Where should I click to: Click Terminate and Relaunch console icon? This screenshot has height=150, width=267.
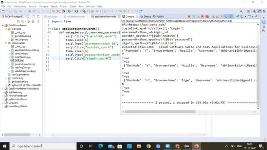(x=203, y=17)
